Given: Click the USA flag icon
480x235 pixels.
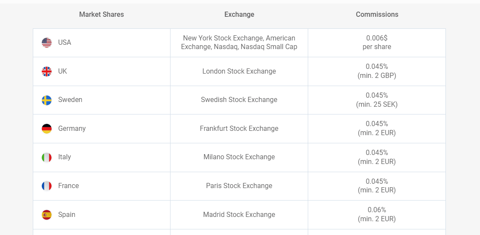Looking at the screenshot, I should (x=47, y=43).
